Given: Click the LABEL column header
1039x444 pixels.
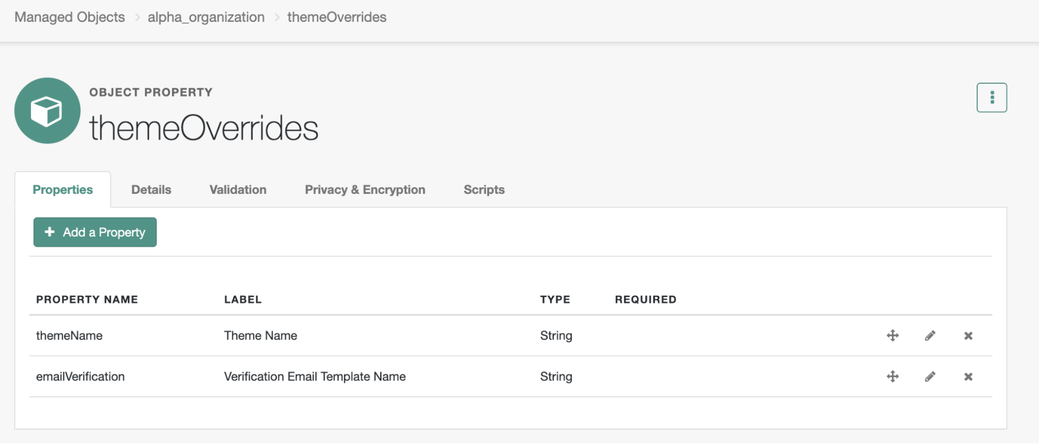Looking at the screenshot, I should (243, 299).
